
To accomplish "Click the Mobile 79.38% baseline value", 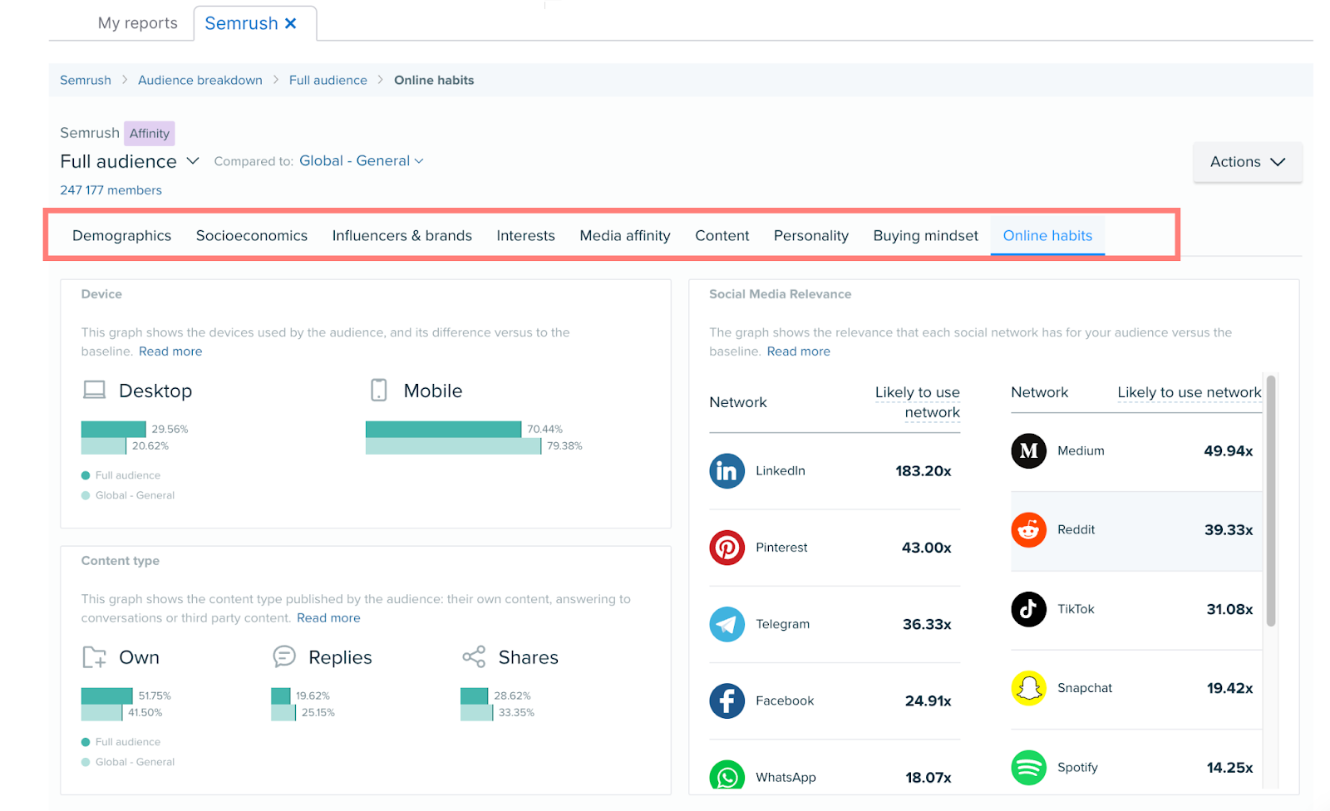I will pos(564,446).
